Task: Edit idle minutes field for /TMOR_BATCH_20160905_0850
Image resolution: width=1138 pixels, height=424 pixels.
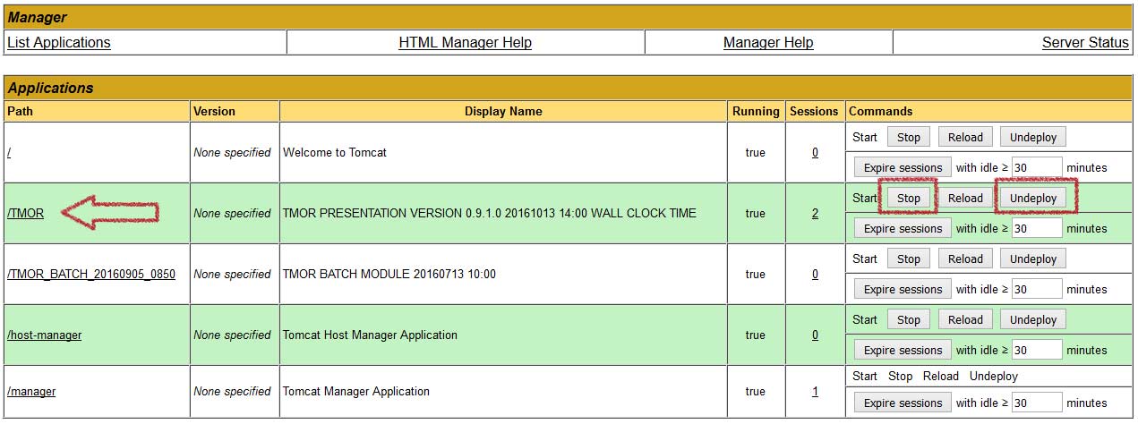Action: pos(1037,289)
